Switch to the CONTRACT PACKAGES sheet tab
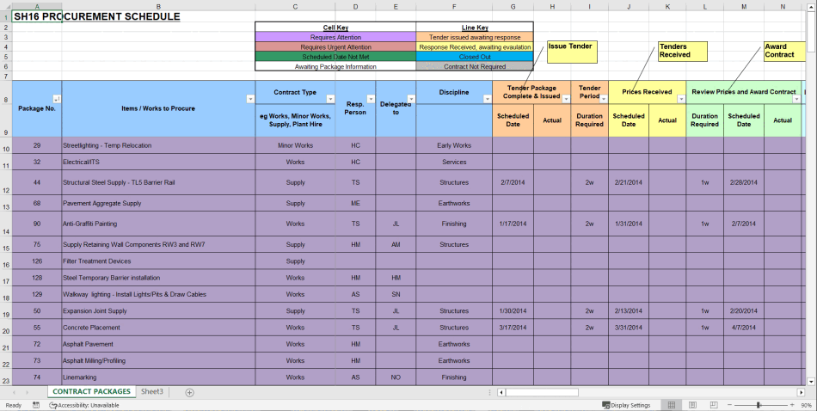817x411 pixels. coord(92,392)
